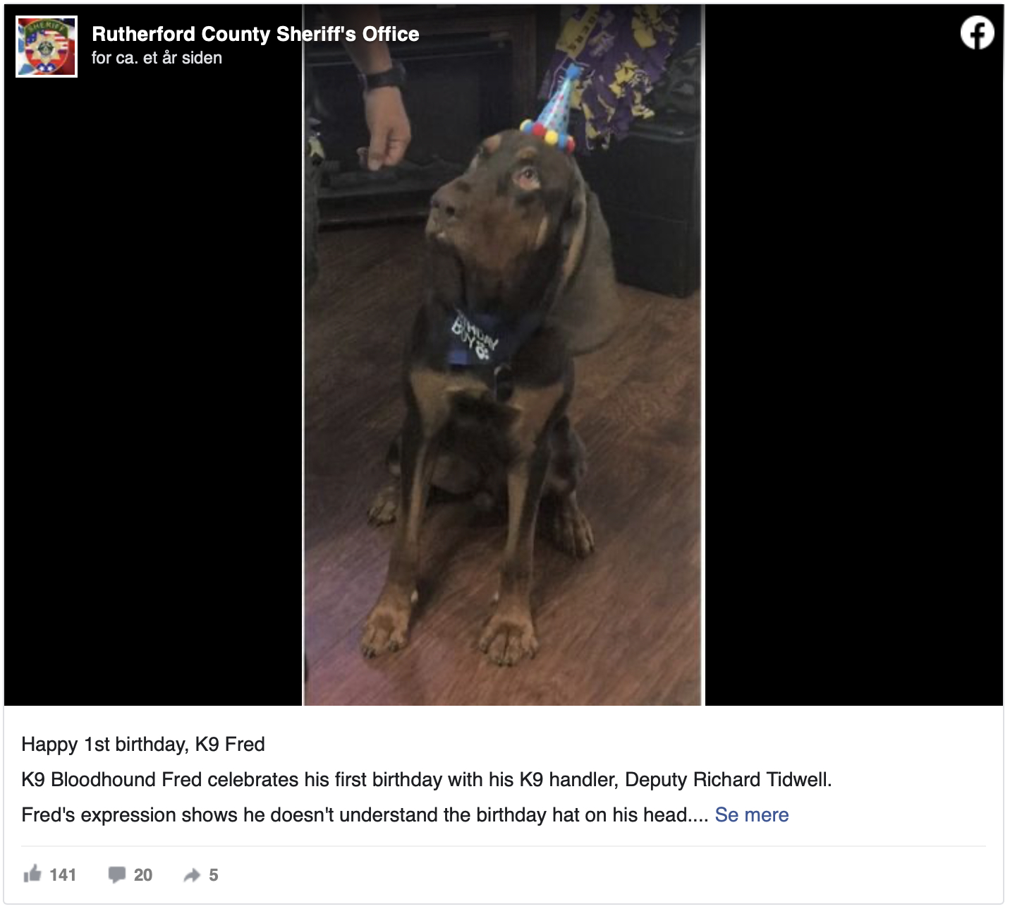Expand post text with "Se mere"
1010x909 pixels.
coord(752,814)
